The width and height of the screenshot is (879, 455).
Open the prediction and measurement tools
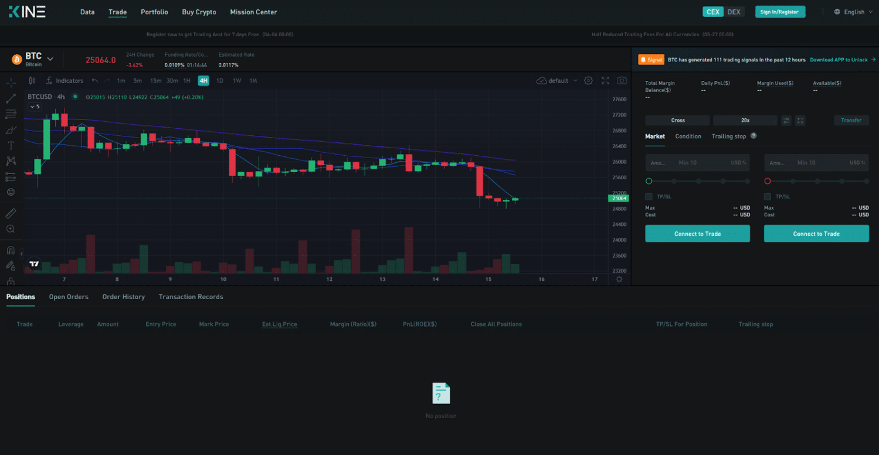tap(11, 176)
